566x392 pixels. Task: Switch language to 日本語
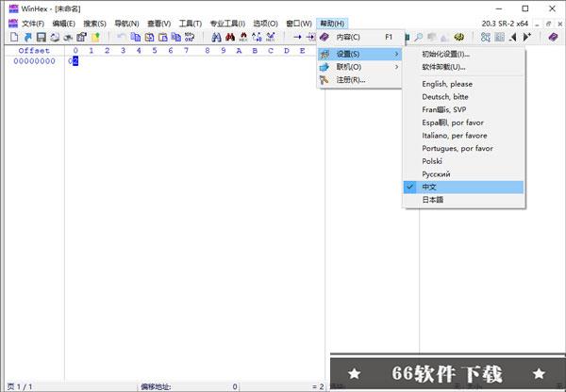click(463, 200)
